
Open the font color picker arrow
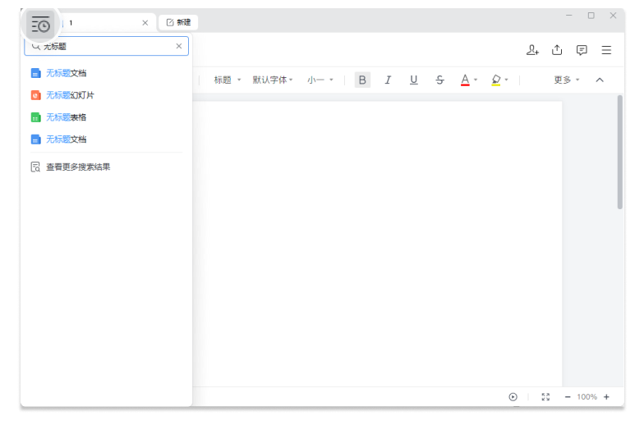(x=476, y=80)
